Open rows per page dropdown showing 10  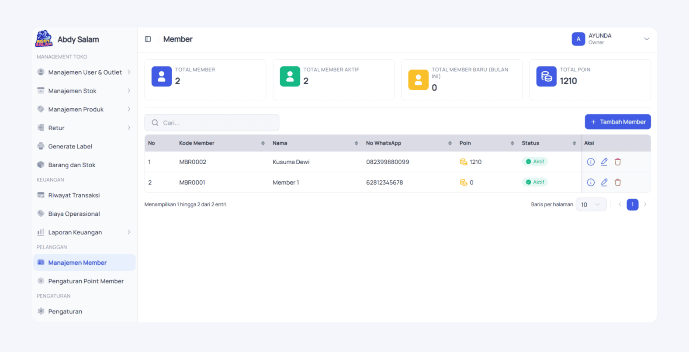coord(591,204)
